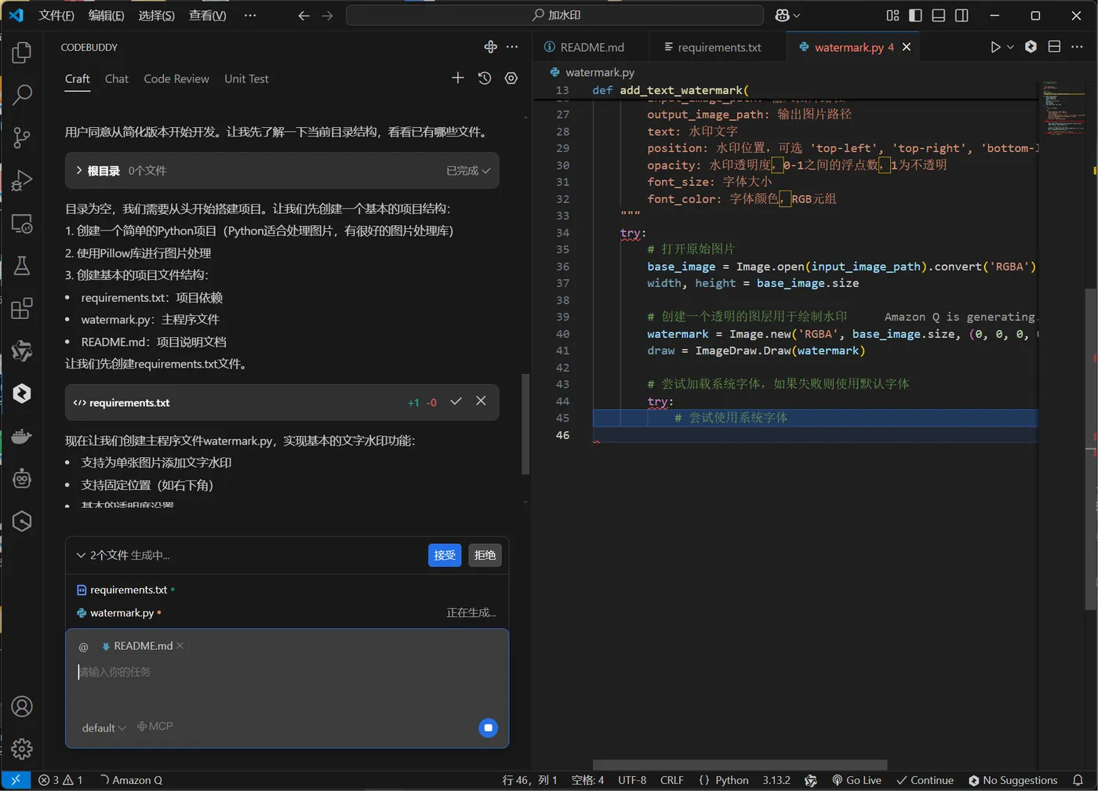Screen dimensions: 1098x791
Task: Toggle the secondary side bar
Action: [962, 15]
